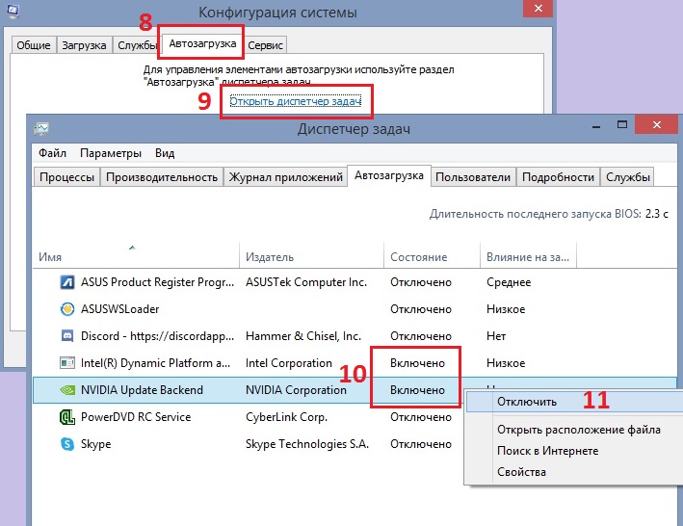
Task: Switch to the Подробности tab
Action: coord(558,177)
